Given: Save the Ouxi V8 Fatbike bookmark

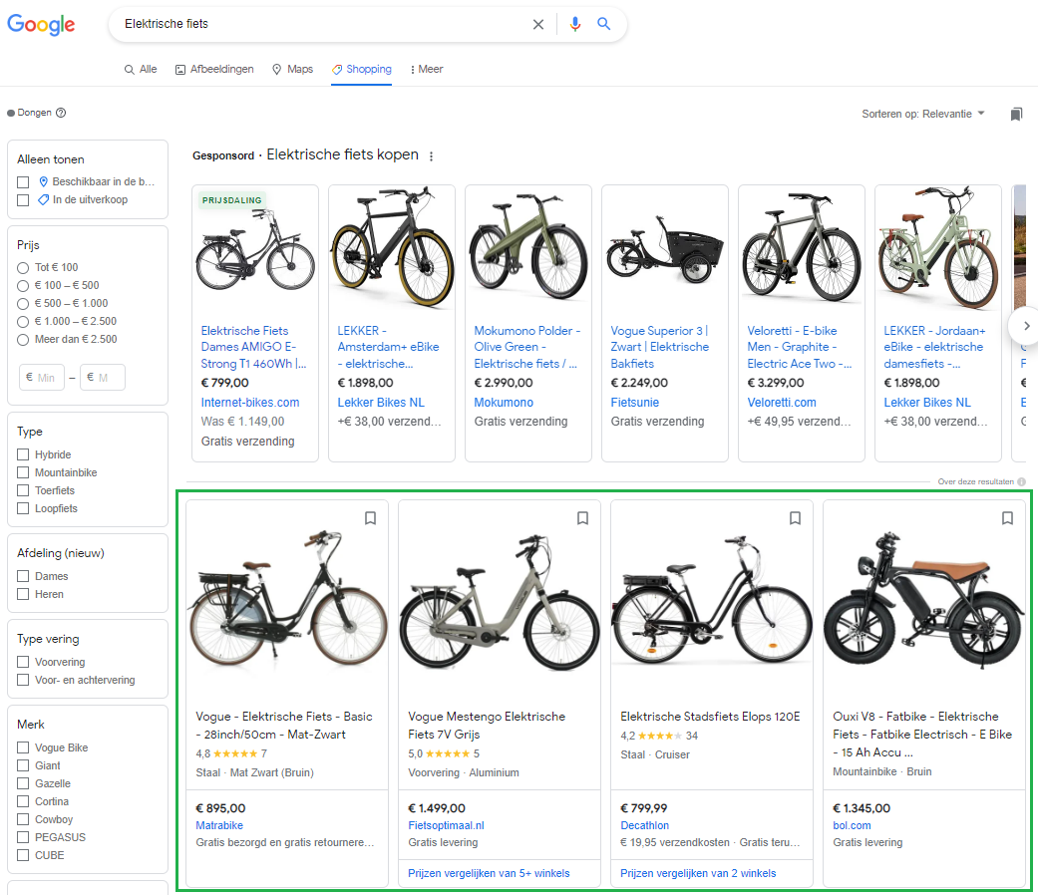Looking at the screenshot, I should click(1007, 518).
